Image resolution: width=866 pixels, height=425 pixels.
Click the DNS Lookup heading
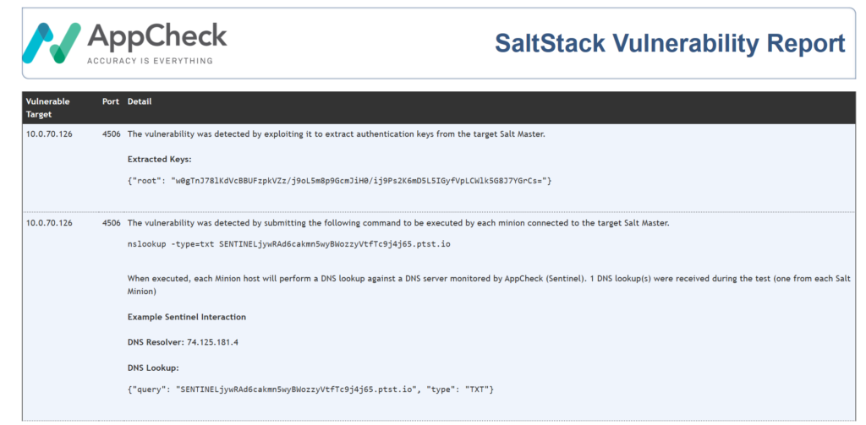(x=153, y=368)
